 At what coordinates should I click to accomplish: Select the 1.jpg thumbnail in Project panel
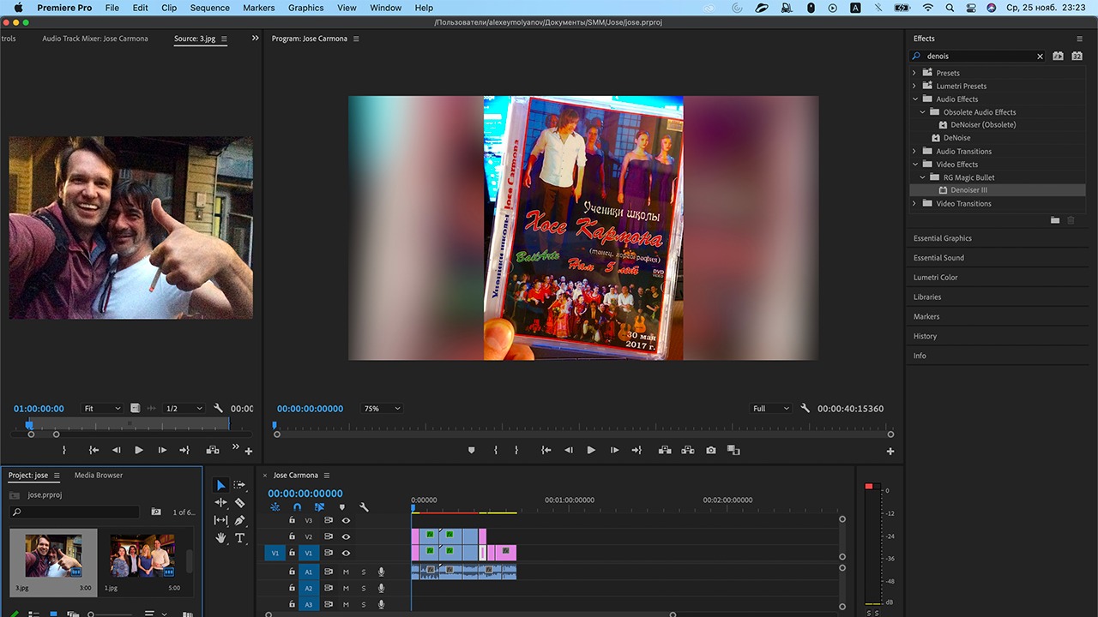point(142,555)
